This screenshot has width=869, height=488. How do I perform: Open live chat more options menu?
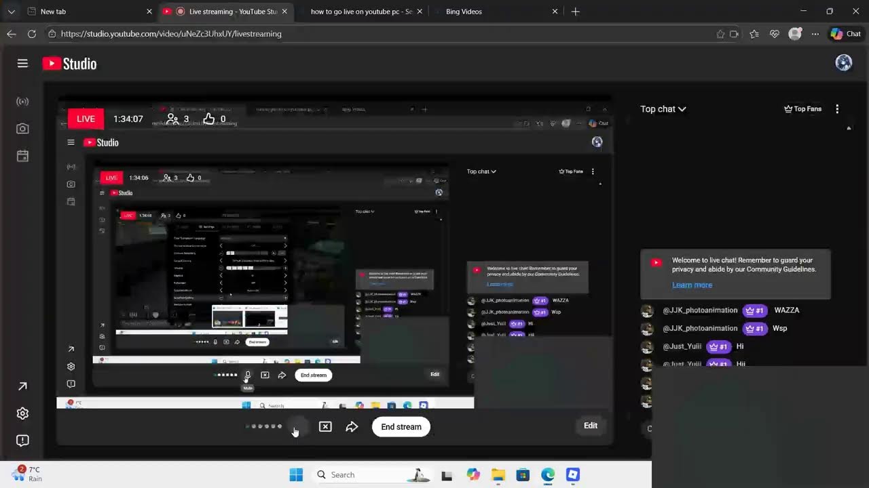point(837,108)
